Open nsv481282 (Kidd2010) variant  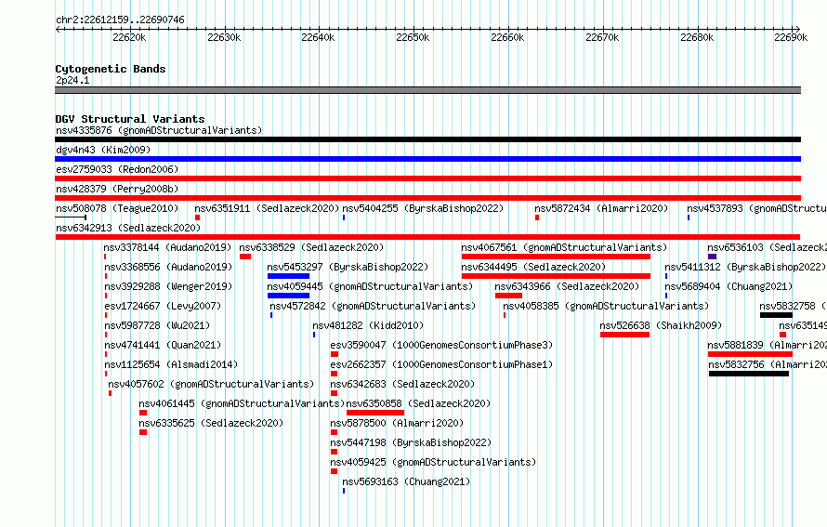click(x=368, y=325)
